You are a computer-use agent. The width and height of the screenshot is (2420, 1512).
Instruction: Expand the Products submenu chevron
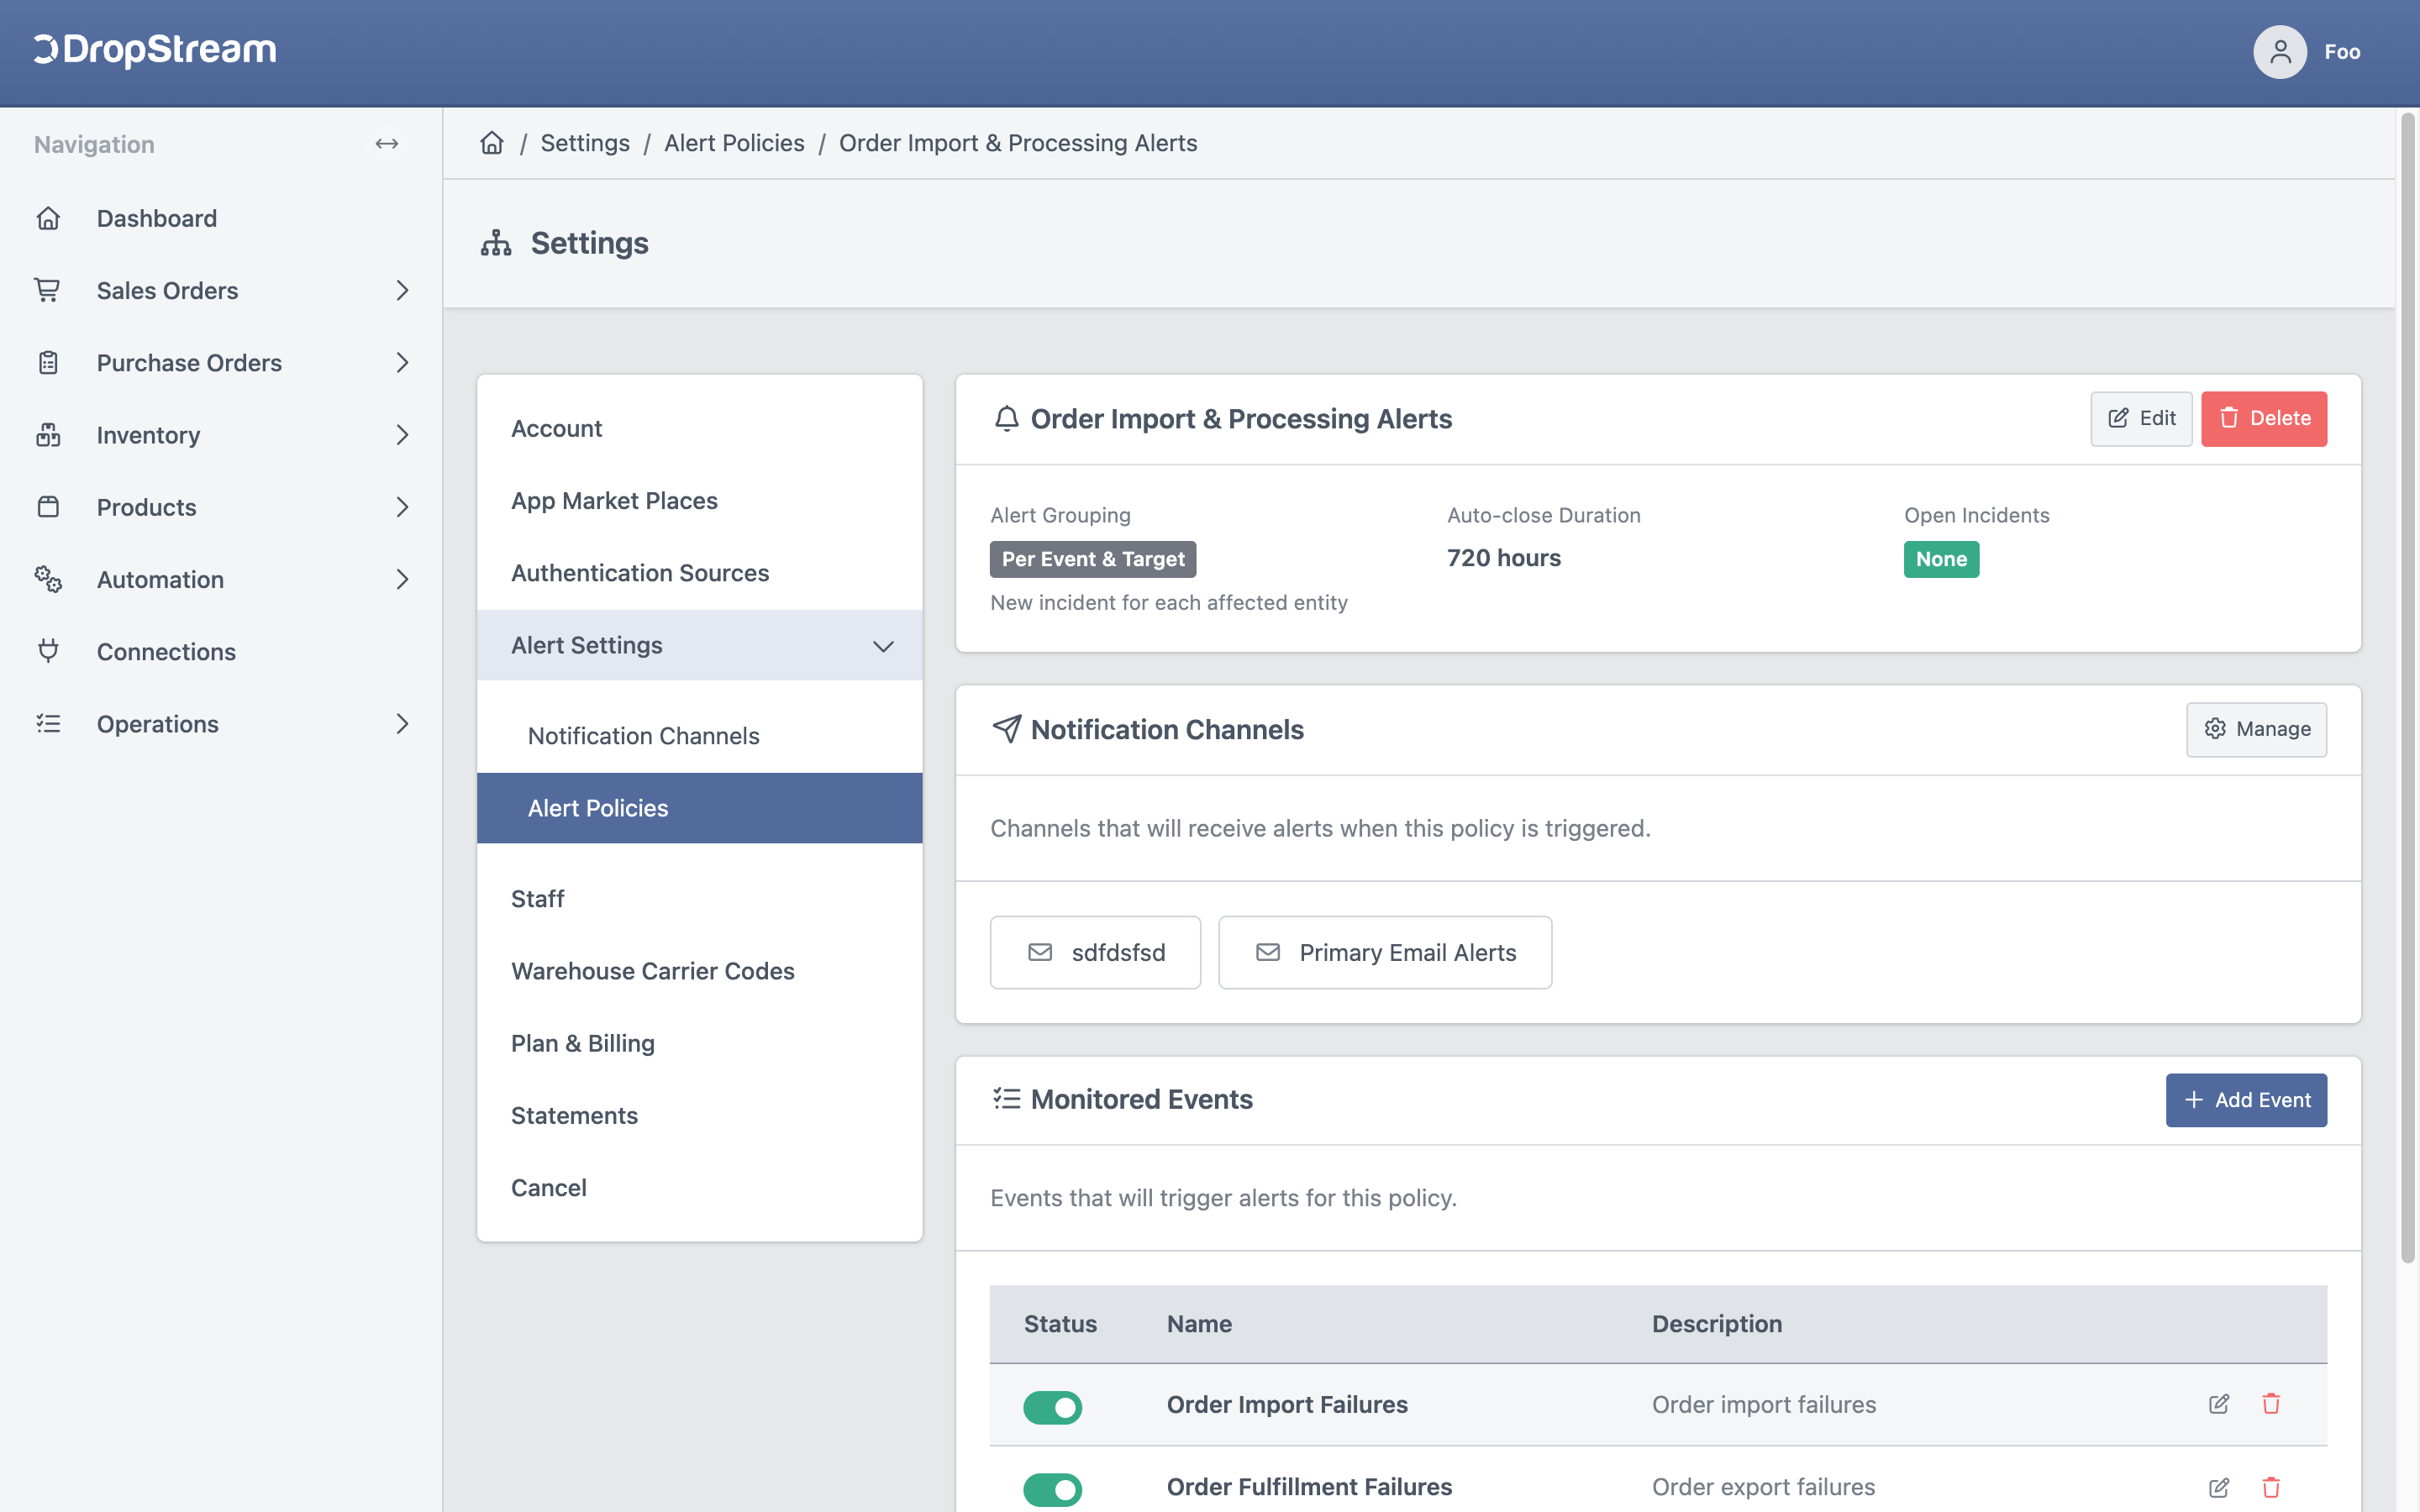402,507
